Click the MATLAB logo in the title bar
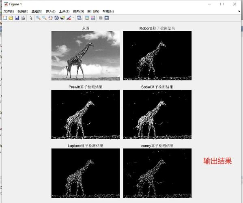This screenshot has height=203, width=243. [6, 4]
